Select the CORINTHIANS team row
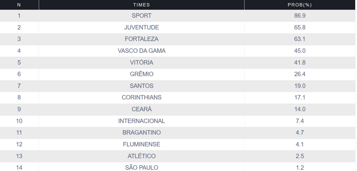Image resolution: width=357 pixels, height=171 pixels. [x=178, y=98]
